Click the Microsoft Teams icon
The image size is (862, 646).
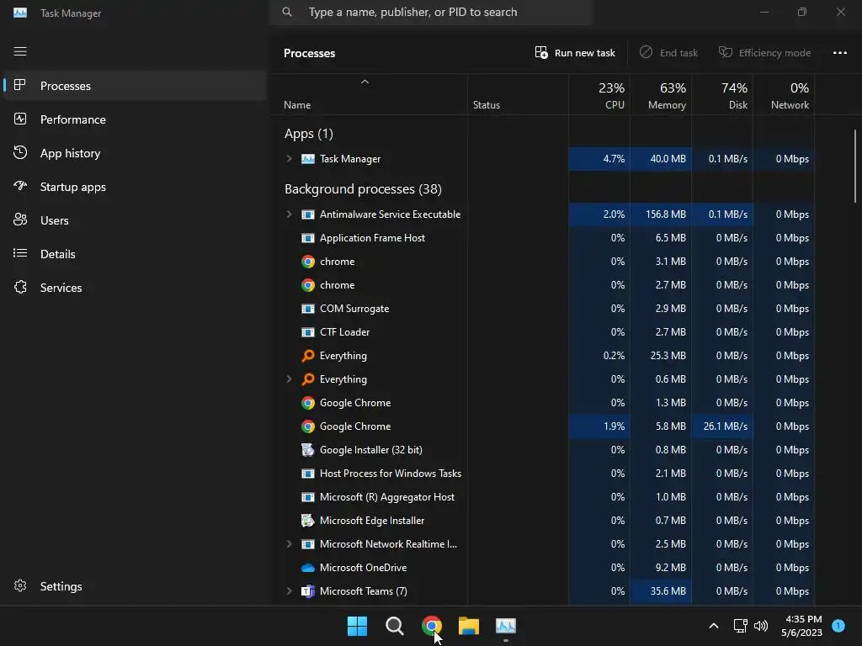pos(308,591)
